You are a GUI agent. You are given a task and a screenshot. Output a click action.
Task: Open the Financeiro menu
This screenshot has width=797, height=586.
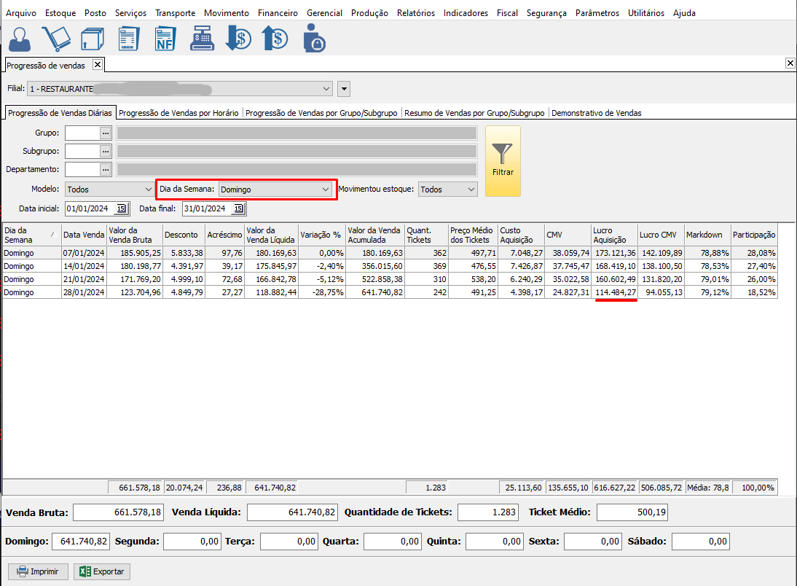tap(278, 13)
